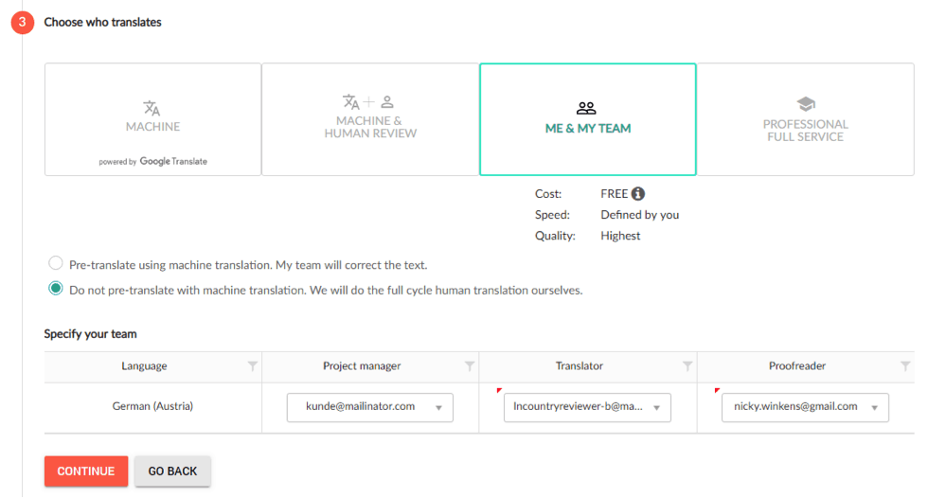Filter the Proofreader column
Image resolution: width=928 pixels, height=498 pixels.
905,366
